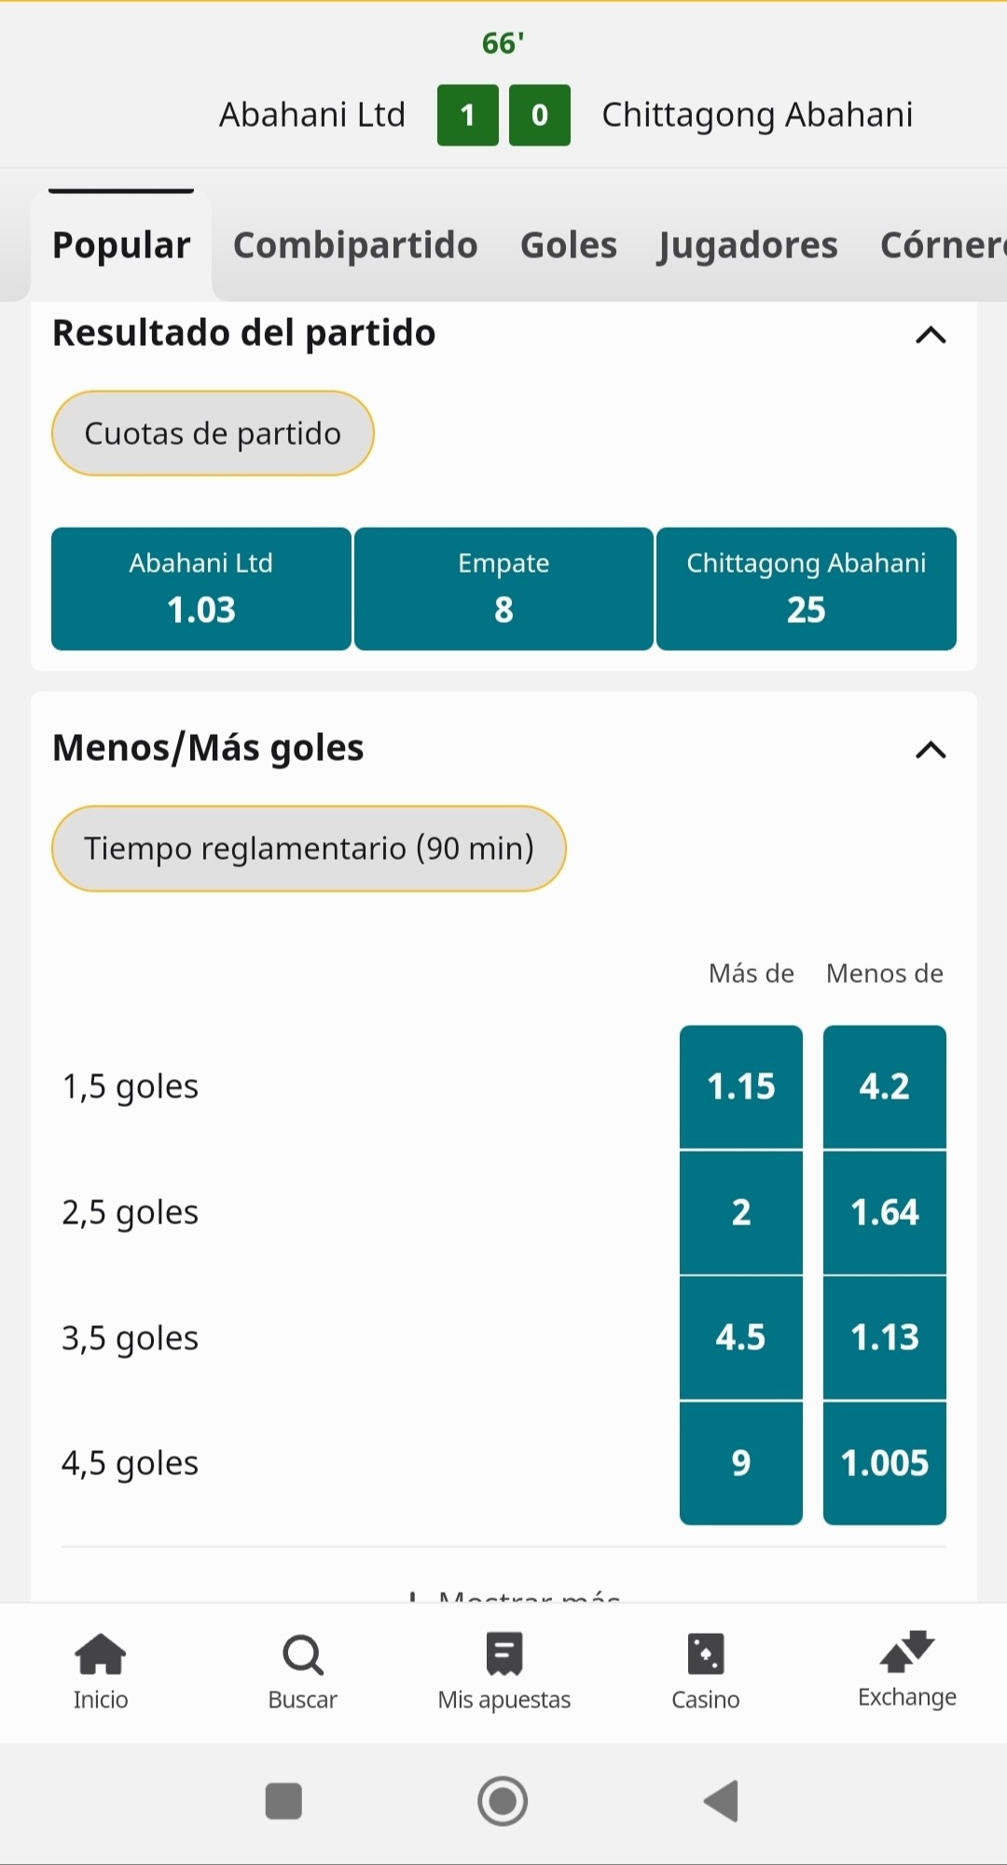This screenshot has height=1865, width=1007.
Task: Switch to the Combipartido tab
Action: tap(355, 245)
